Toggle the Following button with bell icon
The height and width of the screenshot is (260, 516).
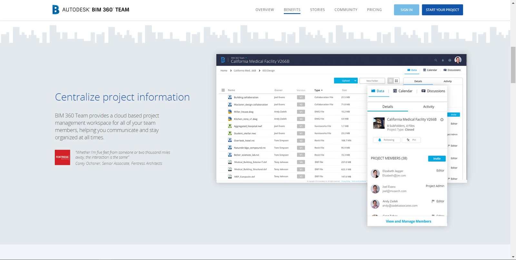pos(387,140)
